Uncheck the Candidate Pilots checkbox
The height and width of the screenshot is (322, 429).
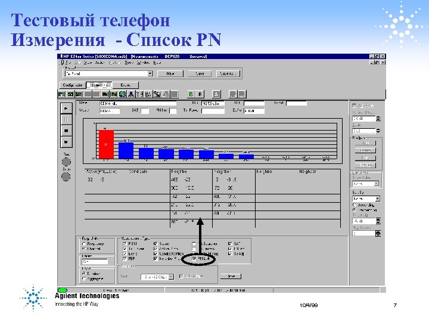[x=156, y=254]
